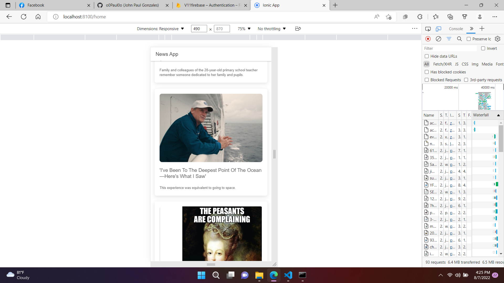This screenshot has width=504, height=283.
Task: Toggle the network filter icon
Action: pos(449,39)
